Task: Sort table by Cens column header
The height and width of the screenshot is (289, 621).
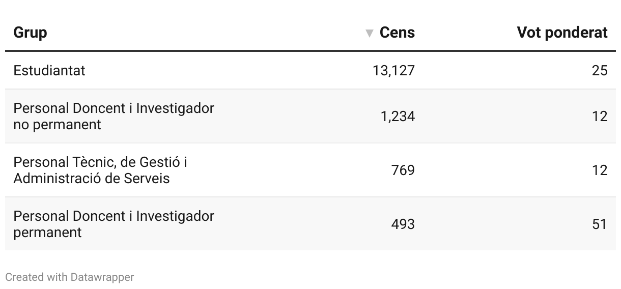Action: 397,33
